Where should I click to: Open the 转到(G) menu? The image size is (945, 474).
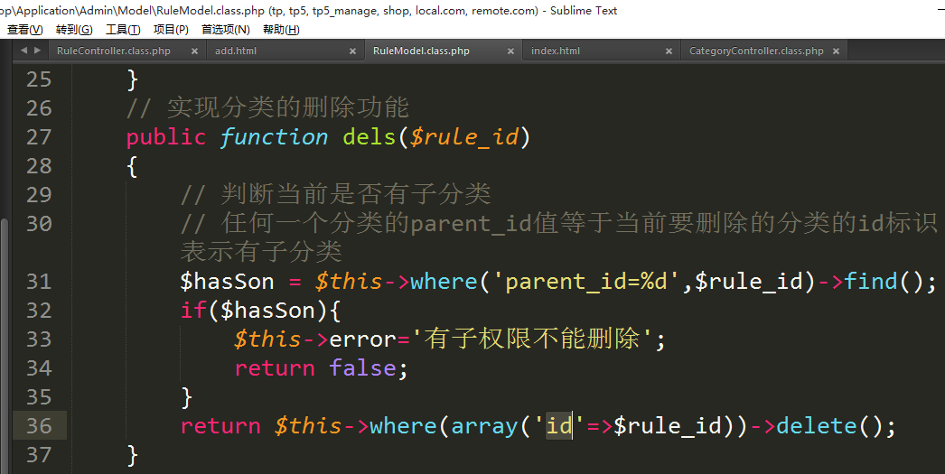pyautogui.click(x=74, y=30)
